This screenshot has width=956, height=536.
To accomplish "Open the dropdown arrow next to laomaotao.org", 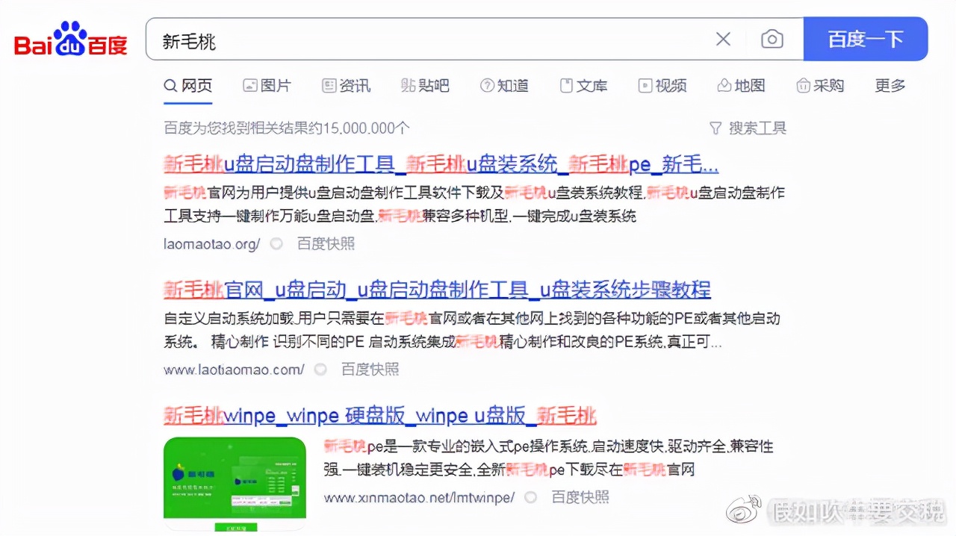I will [276, 243].
